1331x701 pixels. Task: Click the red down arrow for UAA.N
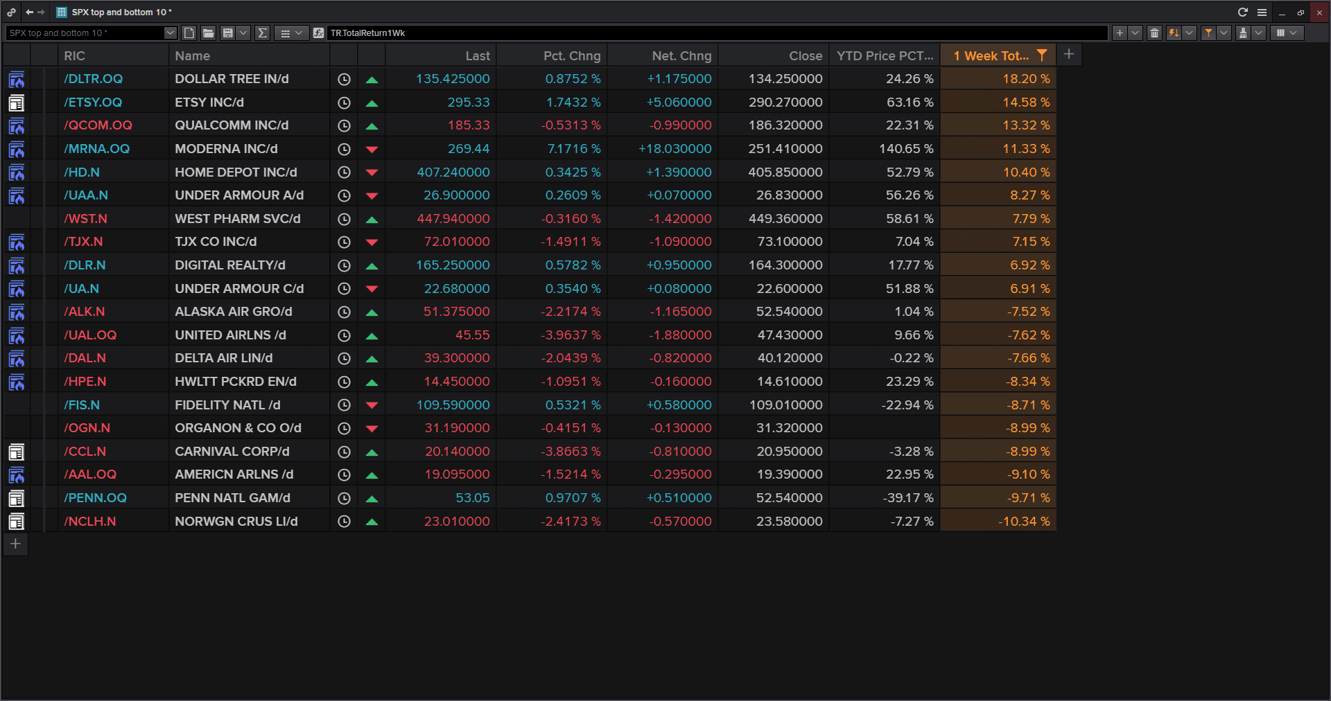[372, 196]
